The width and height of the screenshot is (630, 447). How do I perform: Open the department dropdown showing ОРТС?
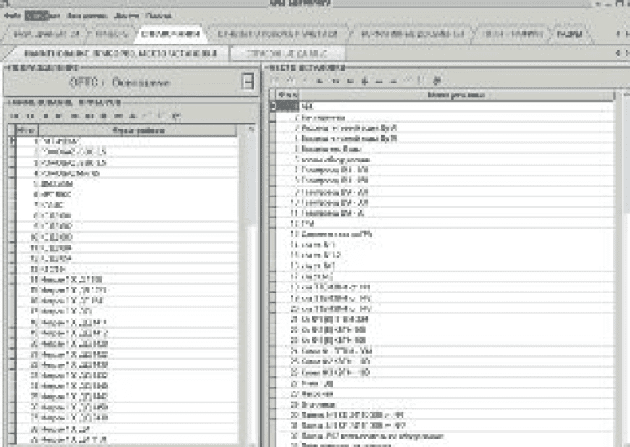[249, 82]
